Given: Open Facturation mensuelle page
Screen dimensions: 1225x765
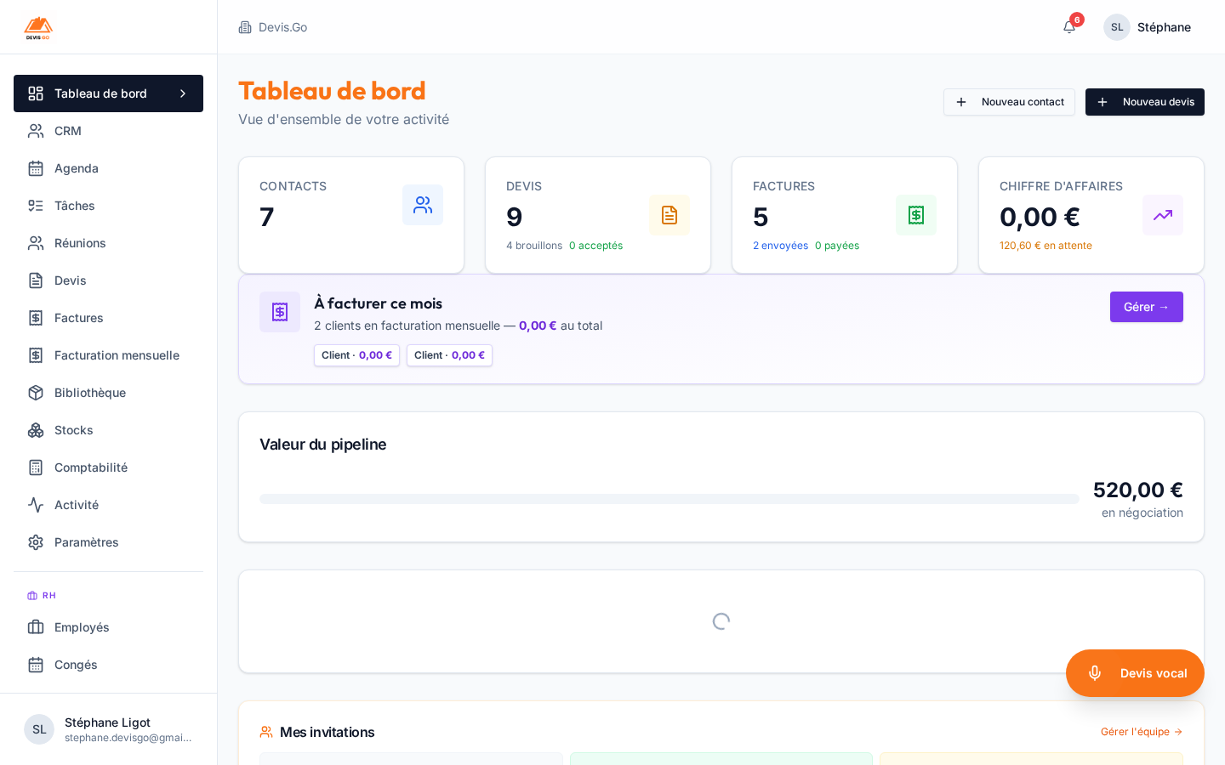Looking at the screenshot, I should [x=108, y=355].
